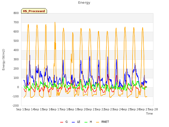Click the Energy (W/m2) axis label

[3, 60]
